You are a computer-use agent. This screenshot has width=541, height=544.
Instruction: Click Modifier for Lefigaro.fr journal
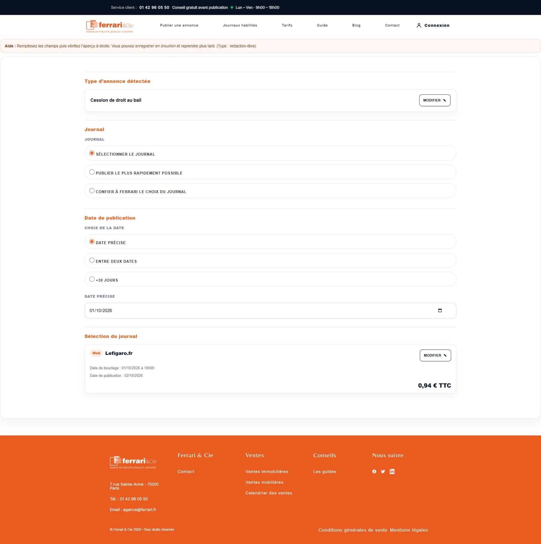(435, 355)
